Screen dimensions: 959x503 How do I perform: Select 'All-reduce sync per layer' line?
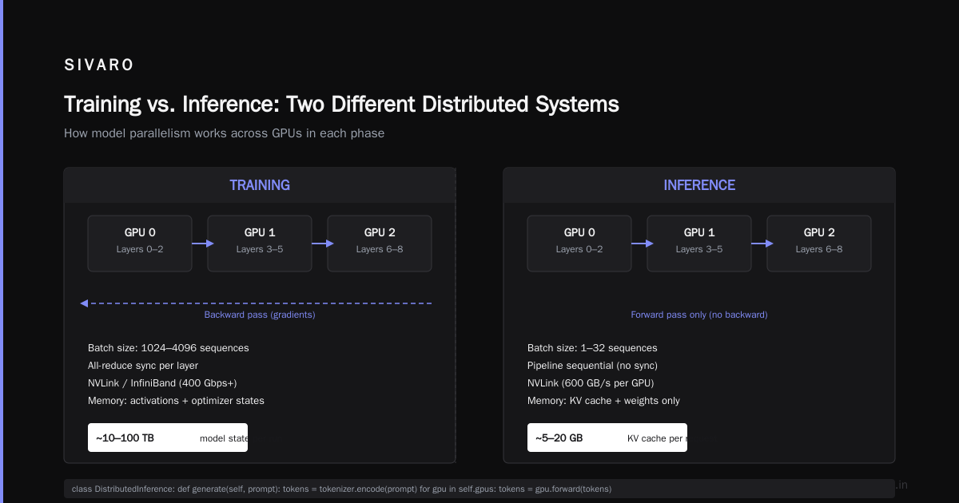tap(143, 366)
